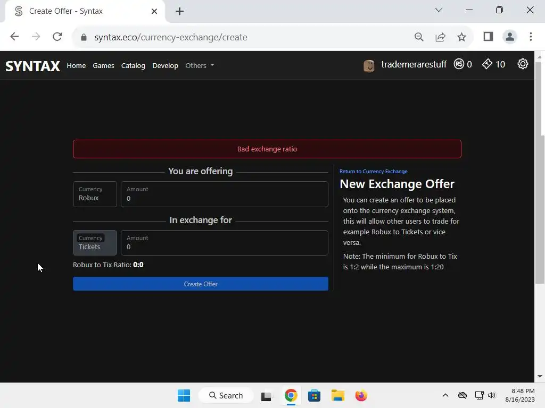Click the browser forward arrow

tap(36, 37)
